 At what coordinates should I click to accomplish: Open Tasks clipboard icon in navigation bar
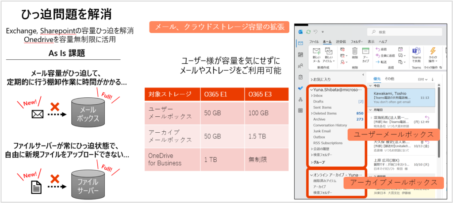pyautogui.click(x=300, y=77)
